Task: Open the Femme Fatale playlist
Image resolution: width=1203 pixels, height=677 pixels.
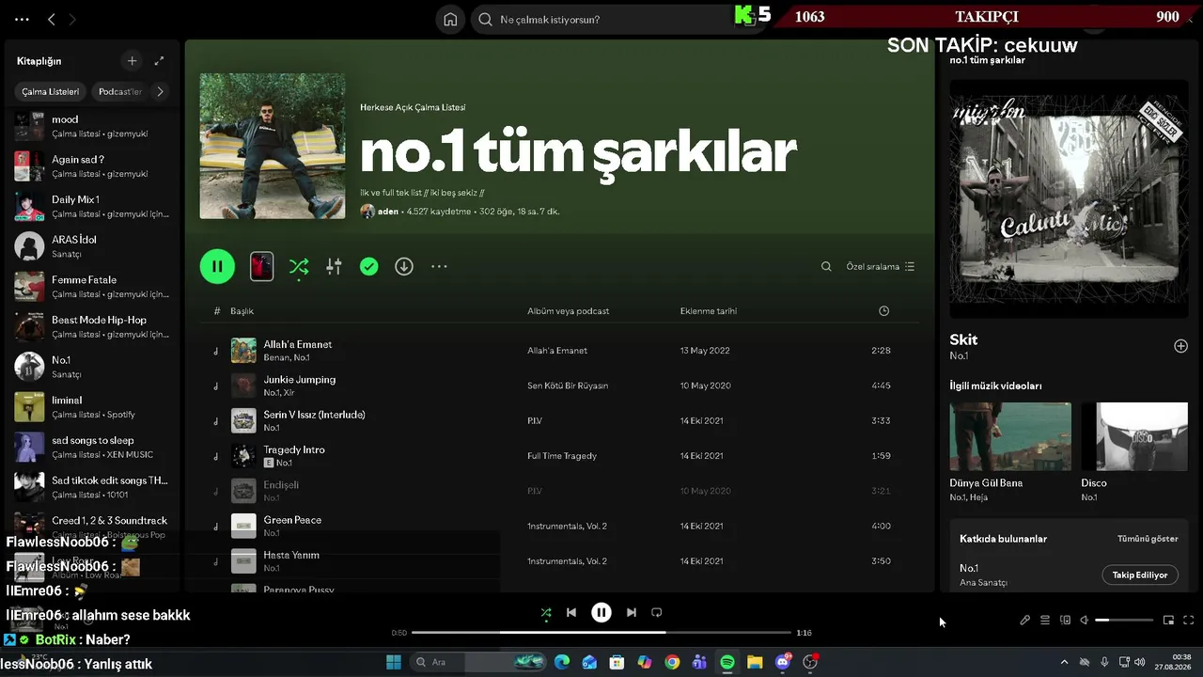Action: pos(91,287)
